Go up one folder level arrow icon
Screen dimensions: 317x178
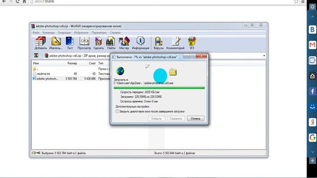[x=36, y=55]
